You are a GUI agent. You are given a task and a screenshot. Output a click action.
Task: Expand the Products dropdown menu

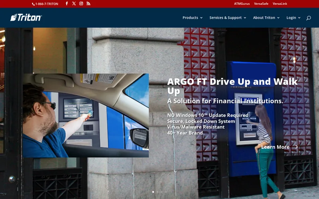click(193, 18)
